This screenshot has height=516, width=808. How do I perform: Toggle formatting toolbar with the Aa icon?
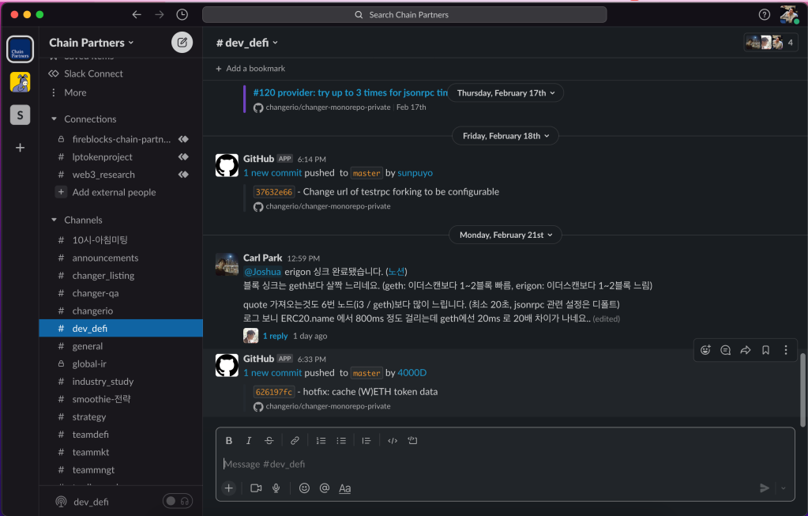click(x=344, y=488)
